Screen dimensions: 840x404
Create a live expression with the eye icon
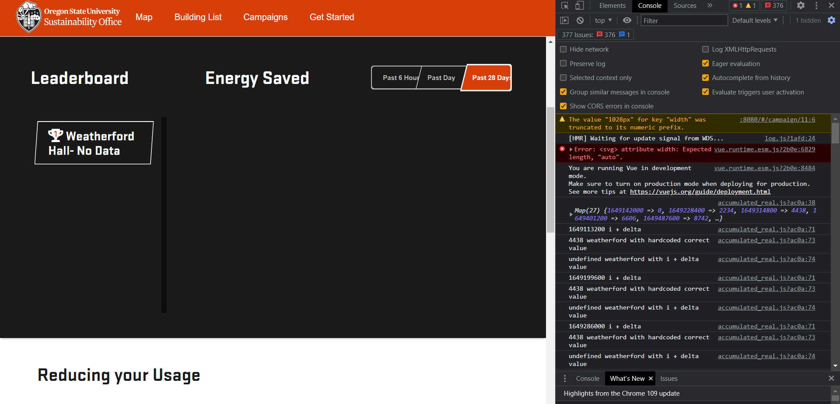(x=627, y=20)
